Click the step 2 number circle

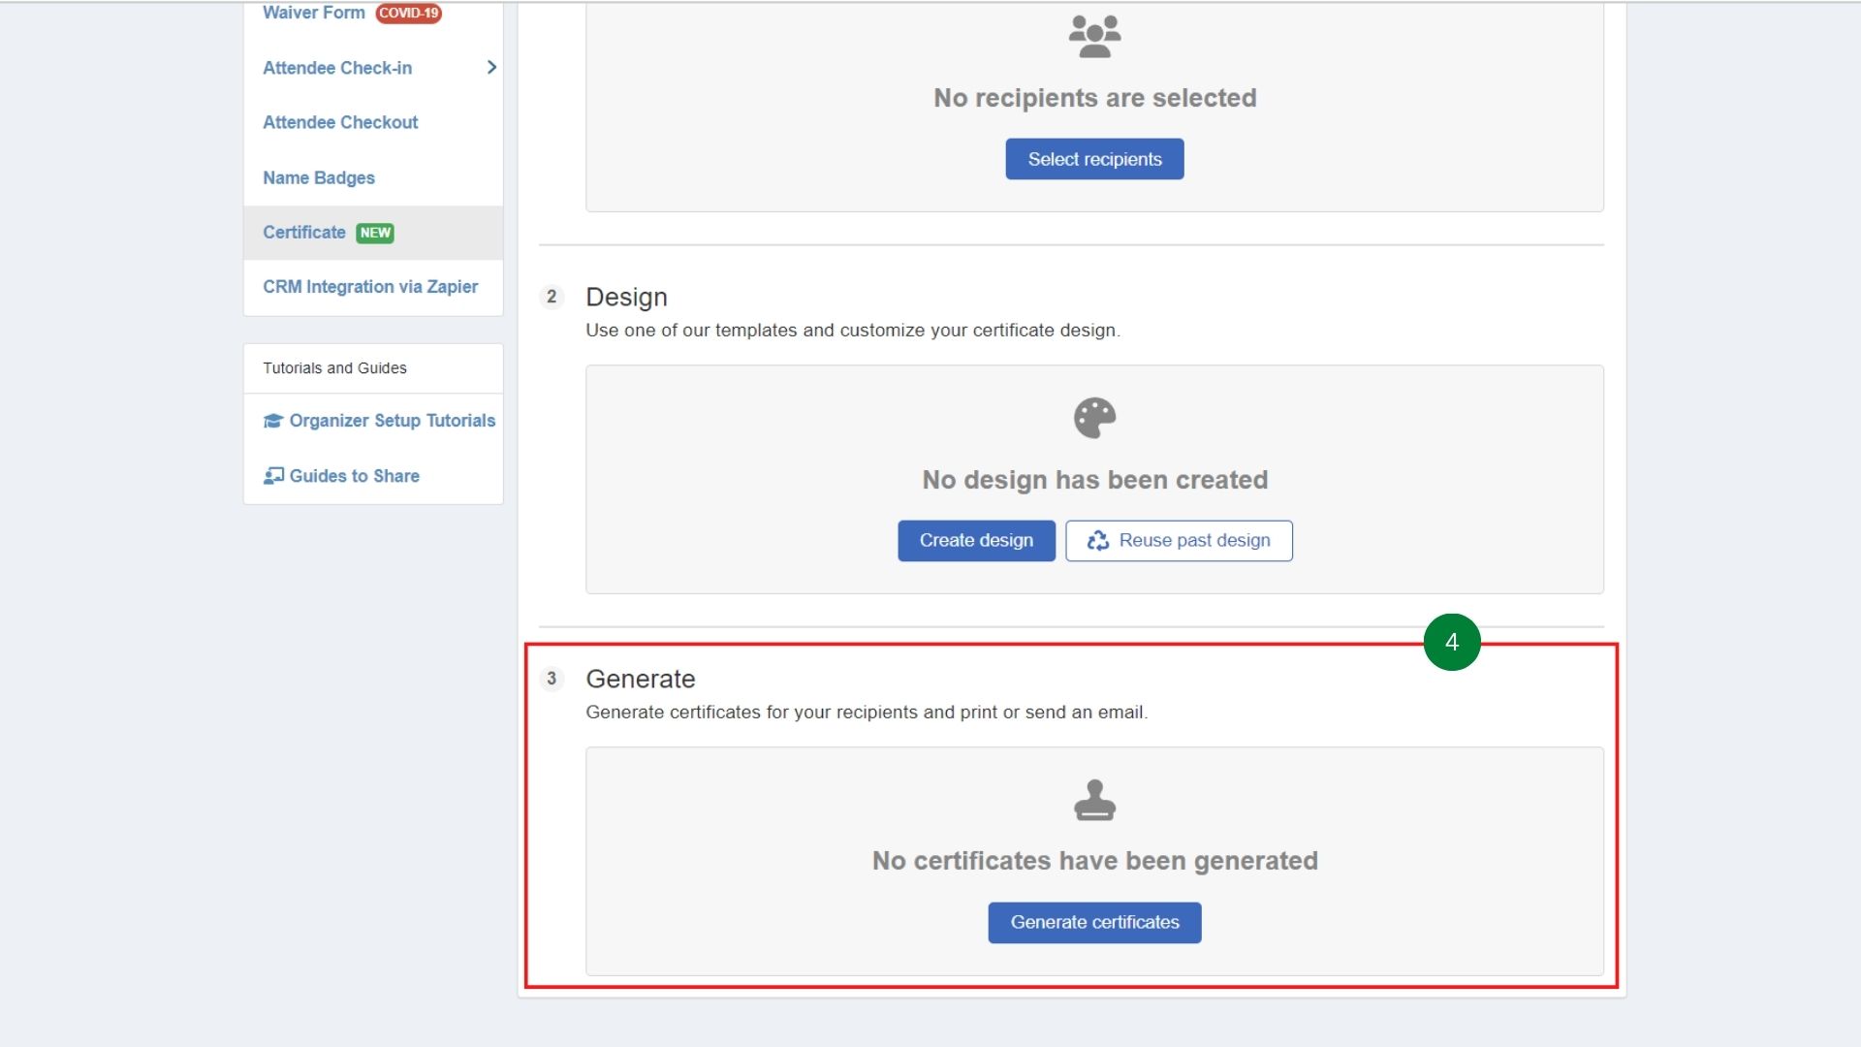tap(552, 297)
